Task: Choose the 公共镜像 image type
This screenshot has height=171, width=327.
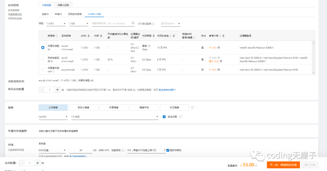Action: (53, 108)
